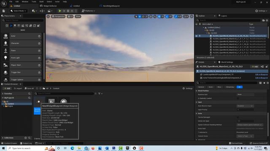The height and width of the screenshot is (151, 270).
Task: Toggle the Details favorites star icon
Action: tap(264, 83)
